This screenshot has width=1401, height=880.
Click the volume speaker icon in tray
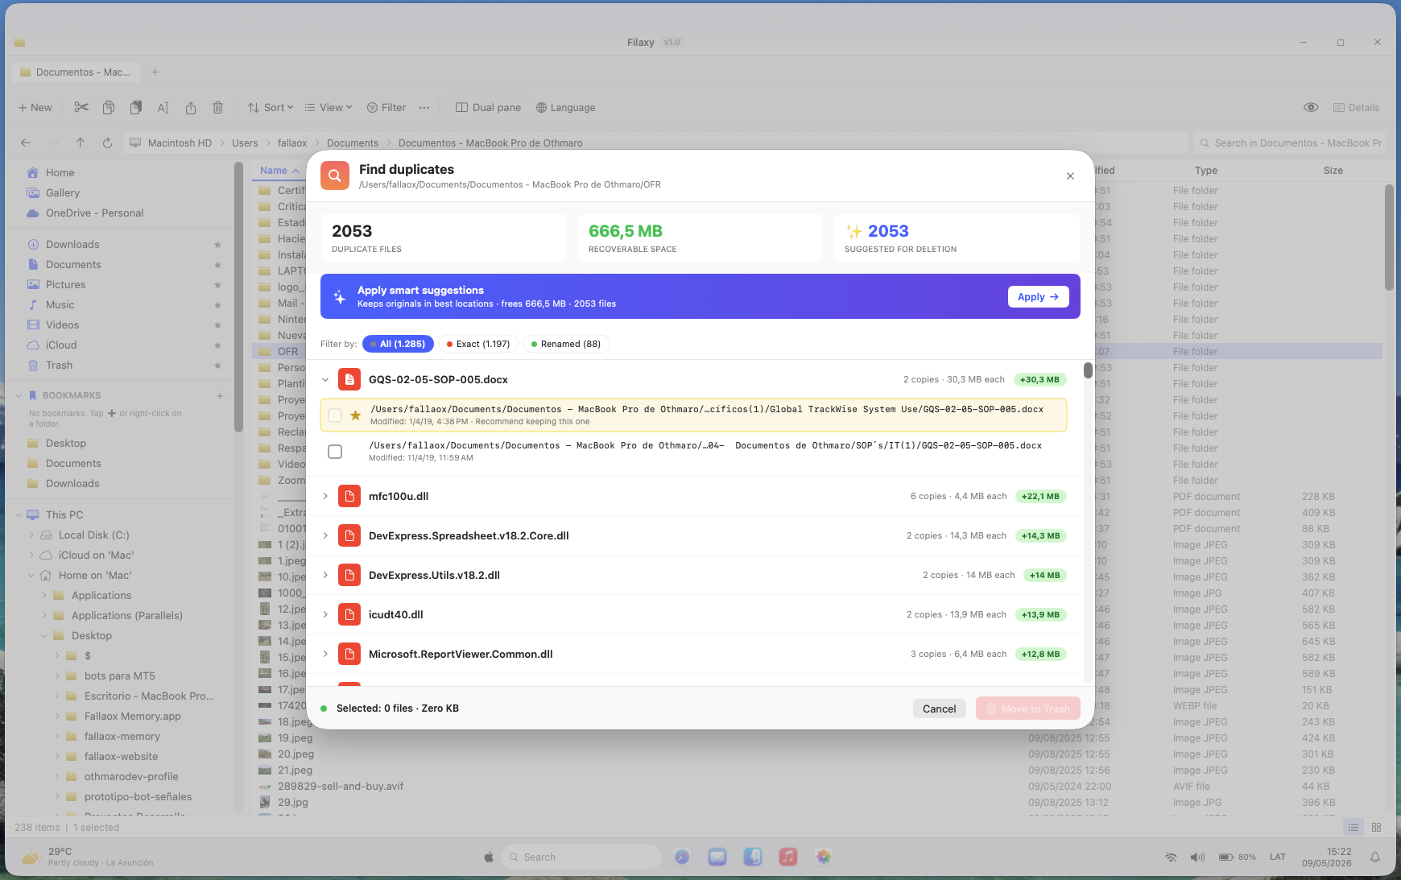click(1198, 857)
